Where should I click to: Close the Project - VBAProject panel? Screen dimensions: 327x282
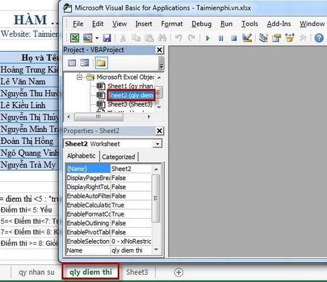pyautogui.click(x=160, y=50)
